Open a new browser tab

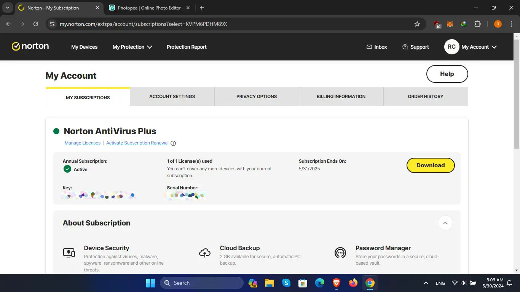tap(202, 8)
